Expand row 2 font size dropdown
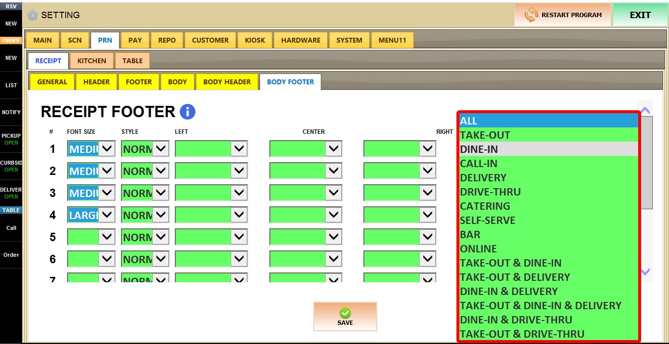 pos(107,171)
